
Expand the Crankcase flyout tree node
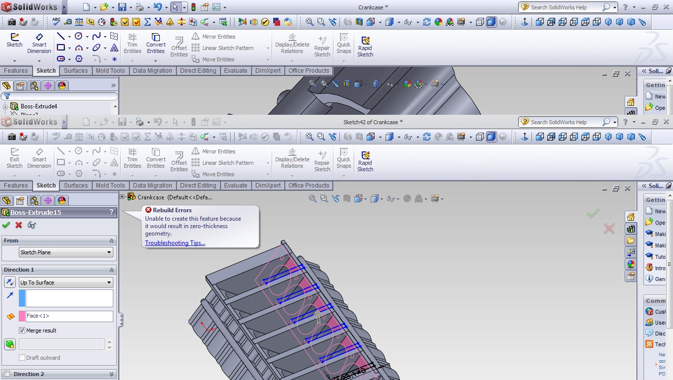point(122,197)
